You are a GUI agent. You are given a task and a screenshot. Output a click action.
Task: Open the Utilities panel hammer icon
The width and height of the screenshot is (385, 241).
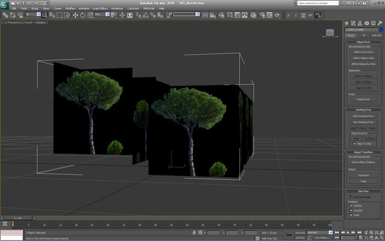click(381, 23)
